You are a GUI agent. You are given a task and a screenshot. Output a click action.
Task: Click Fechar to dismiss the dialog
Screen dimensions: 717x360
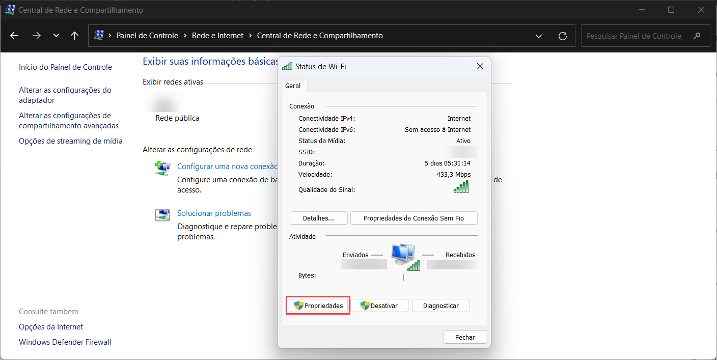click(465, 337)
